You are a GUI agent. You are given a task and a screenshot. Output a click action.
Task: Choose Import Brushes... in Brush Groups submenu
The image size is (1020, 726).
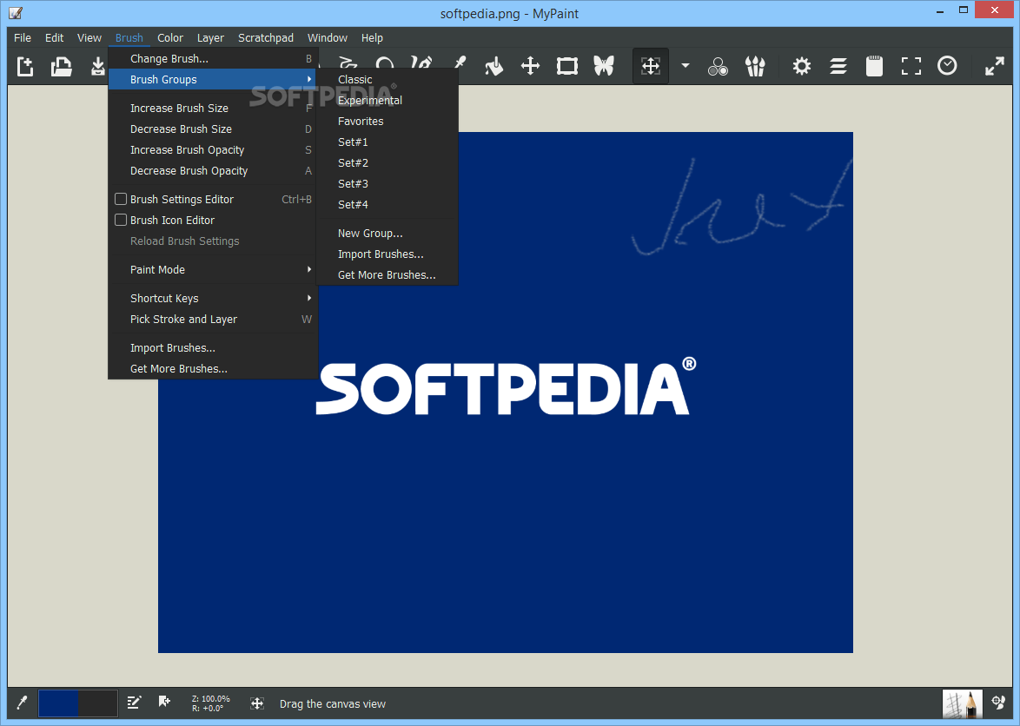coord(387,254)
